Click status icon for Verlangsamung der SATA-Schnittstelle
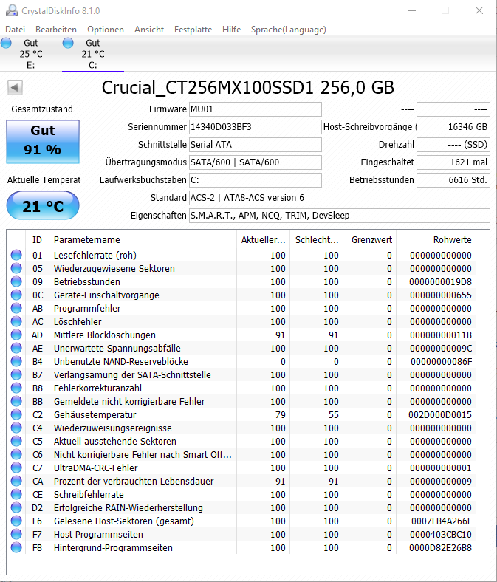The image size is (497, 582). tap(16, 374)
